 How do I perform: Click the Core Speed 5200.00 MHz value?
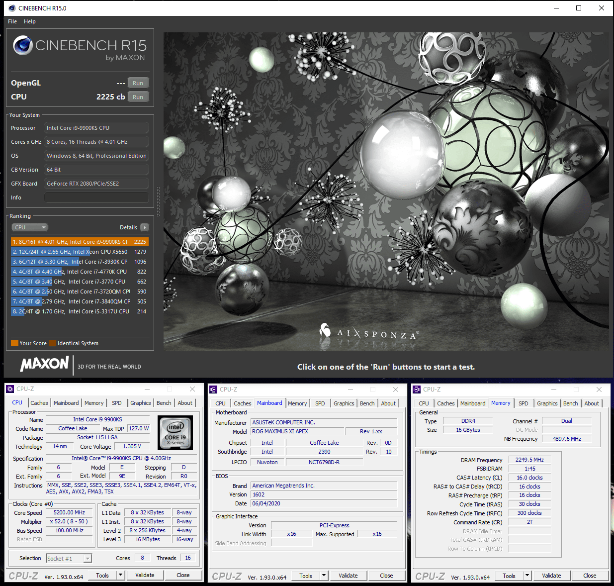(69, 512)
